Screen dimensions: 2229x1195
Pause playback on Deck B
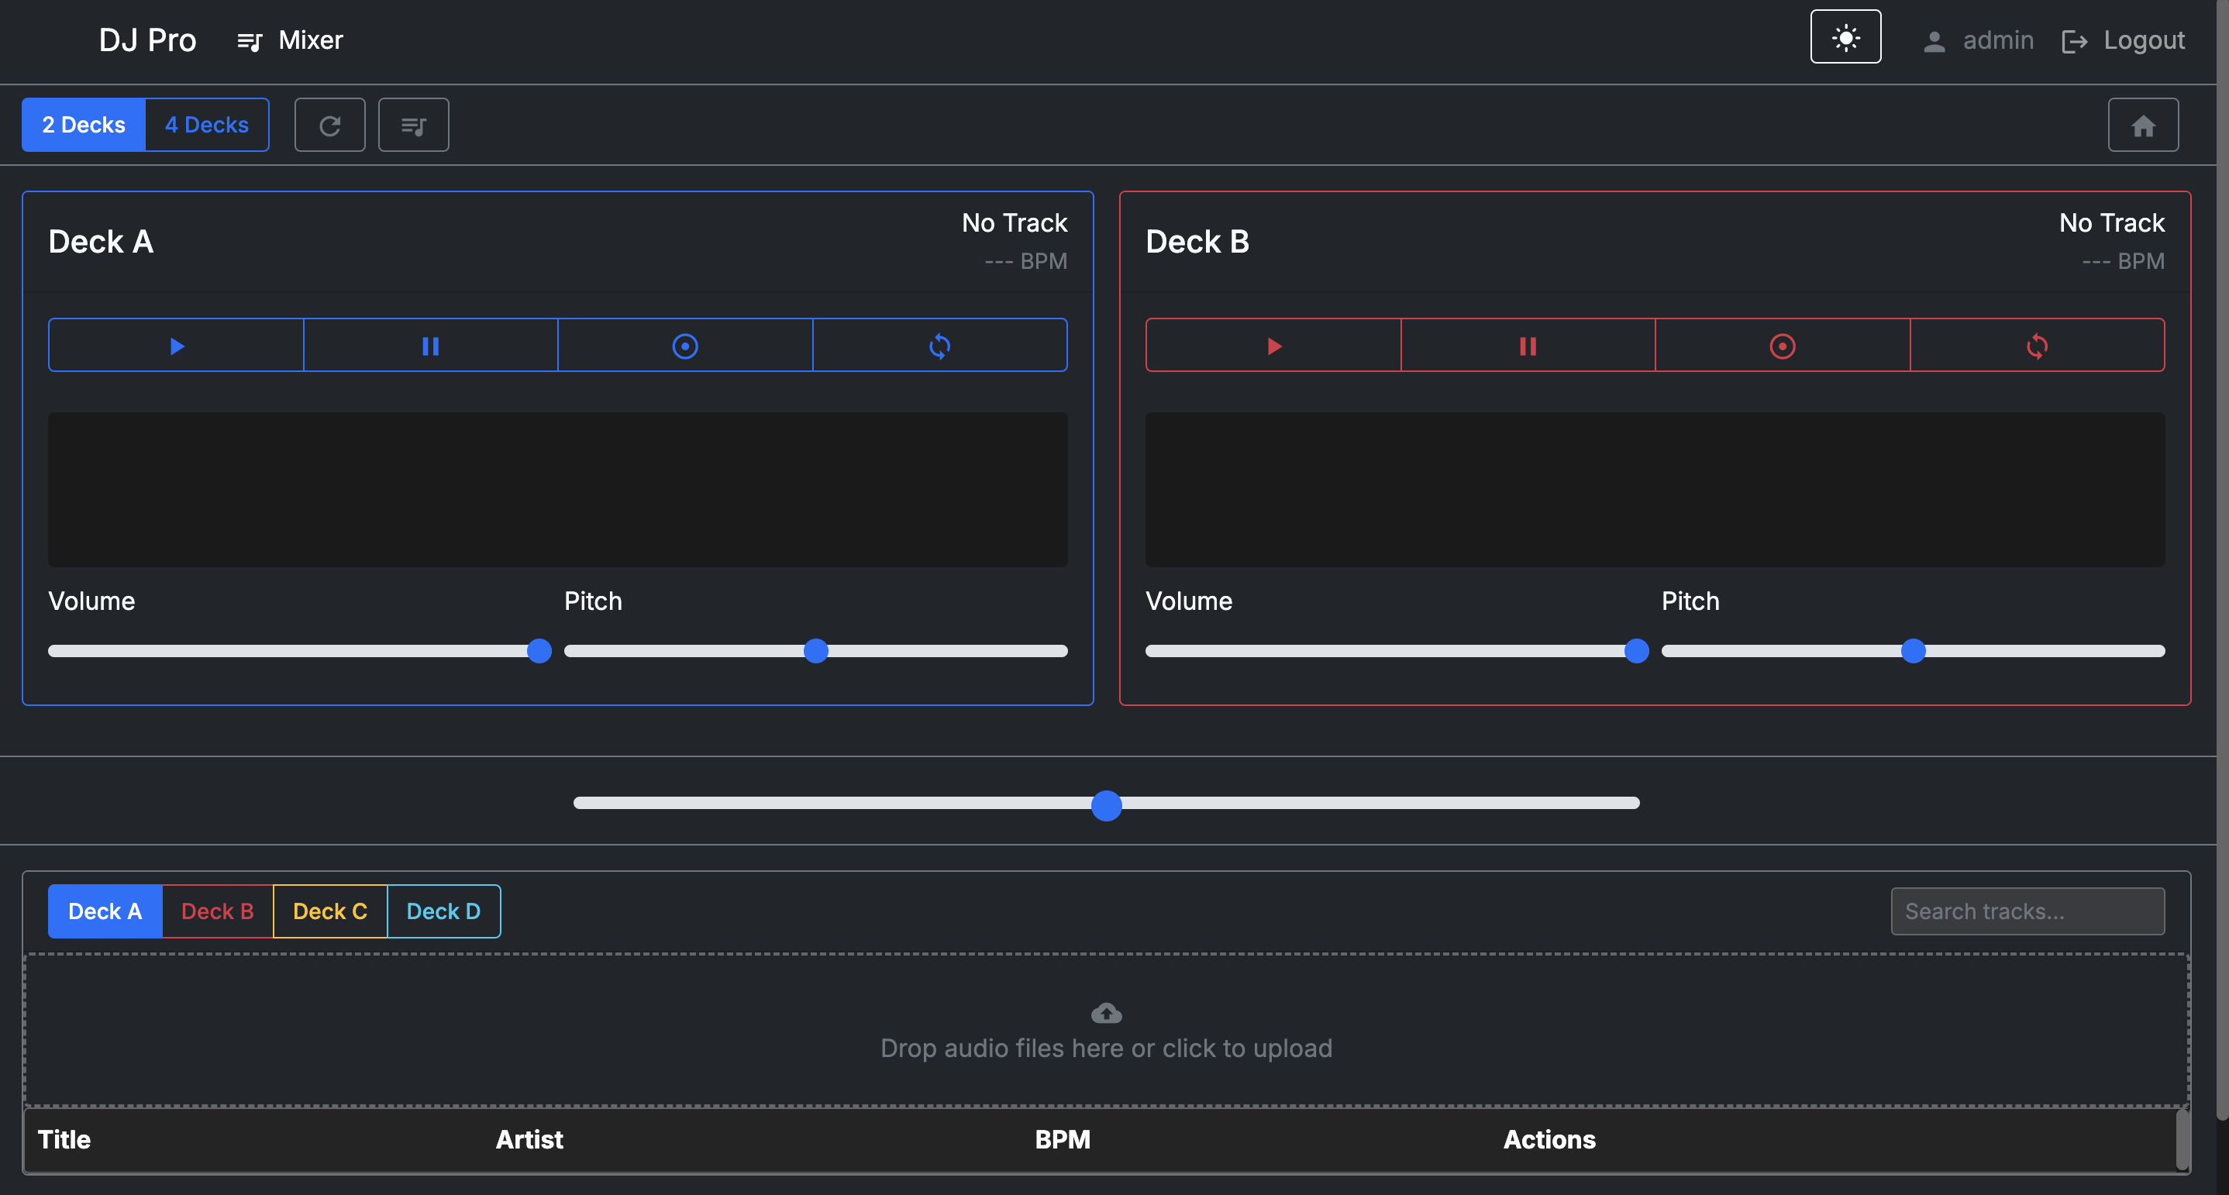(1528, 344)
